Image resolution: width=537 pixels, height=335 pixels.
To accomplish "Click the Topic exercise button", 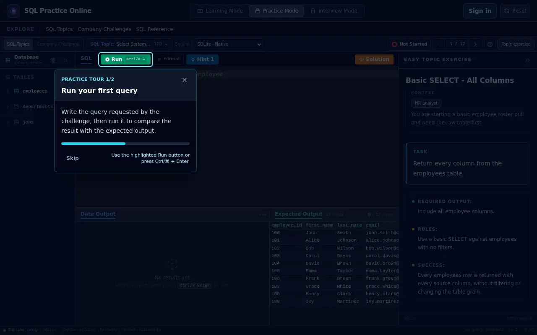I will [x=516, y=44].
